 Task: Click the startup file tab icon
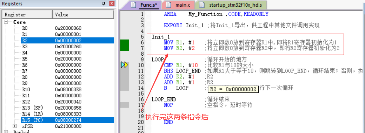coord(202,5)
